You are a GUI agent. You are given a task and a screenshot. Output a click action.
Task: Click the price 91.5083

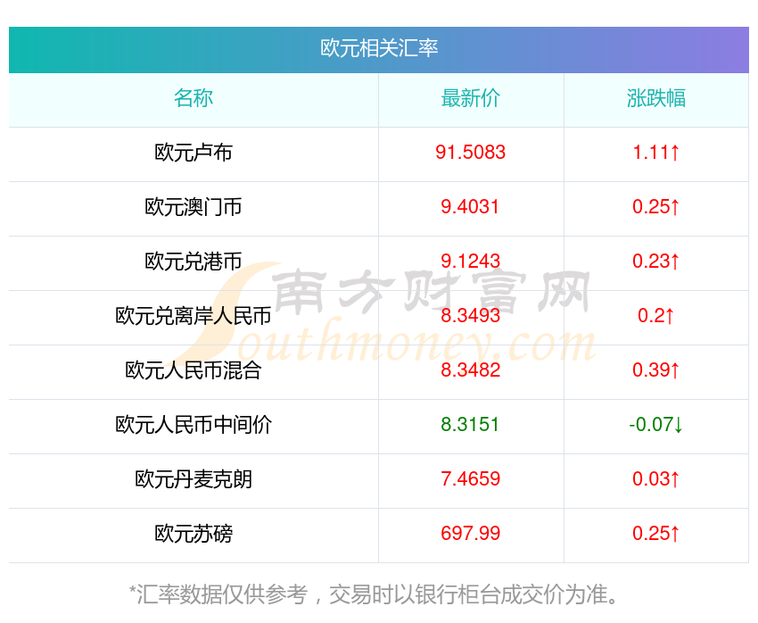(x=470, y=153)
